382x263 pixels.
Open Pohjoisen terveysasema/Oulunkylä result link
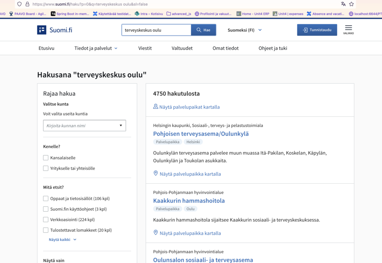click(x=201, y=134)
